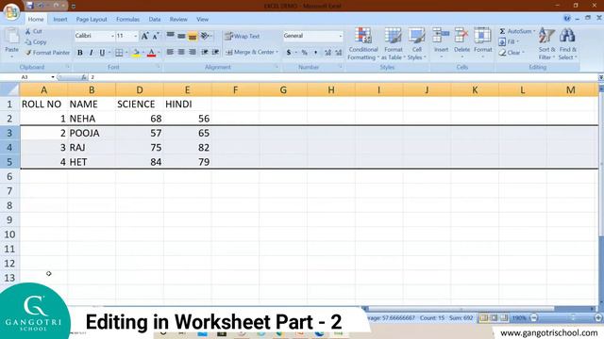Screen dimensions: 604x339
Task: Click the Orientation icon
Action: coord(206,36)
